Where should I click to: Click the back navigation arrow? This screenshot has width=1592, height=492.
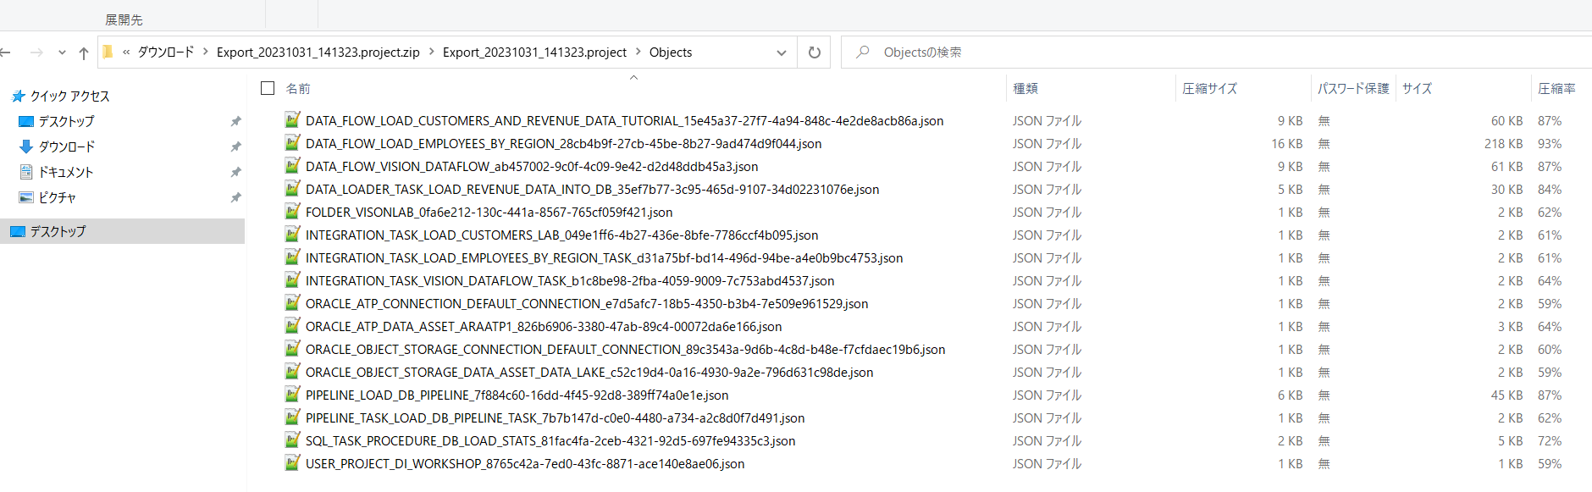click(4, 53)
